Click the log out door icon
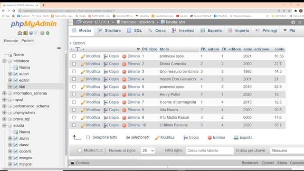 point(25,33)
